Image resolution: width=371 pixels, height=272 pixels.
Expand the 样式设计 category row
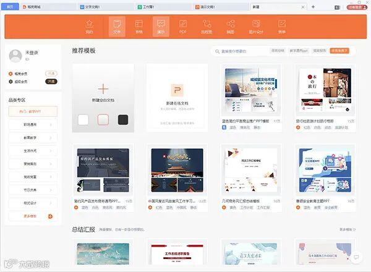(33, 203)
